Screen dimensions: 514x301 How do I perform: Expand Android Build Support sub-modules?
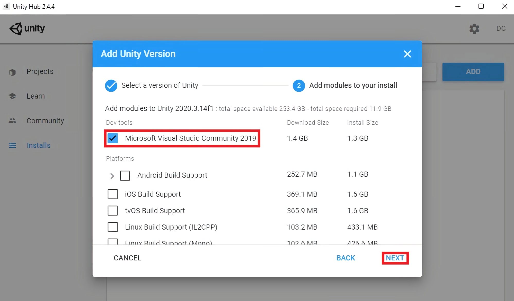(x=112, y=175)
